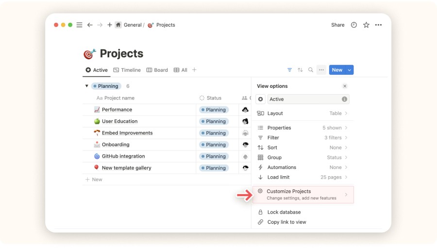This screenshot has width=437, height=250.
Task: Click the Projects page title
Action: pos(121,53)
